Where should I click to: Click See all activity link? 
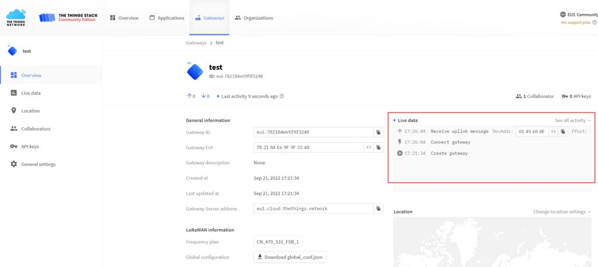click(572, 121)
